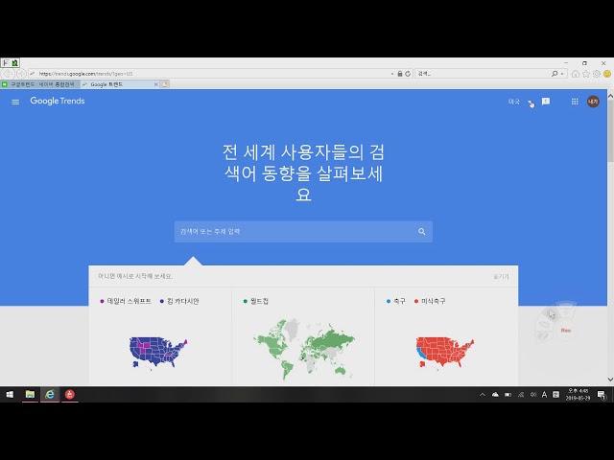Viewport: 614px width, 460px height.
Task: Click the address bar URL field
Action: (x=211, y=74)
